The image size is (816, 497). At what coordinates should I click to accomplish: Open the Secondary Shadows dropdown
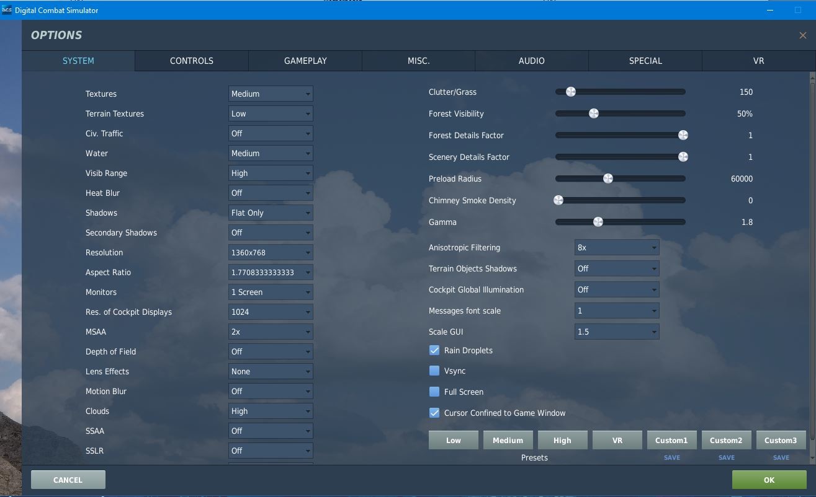[271, 232]
